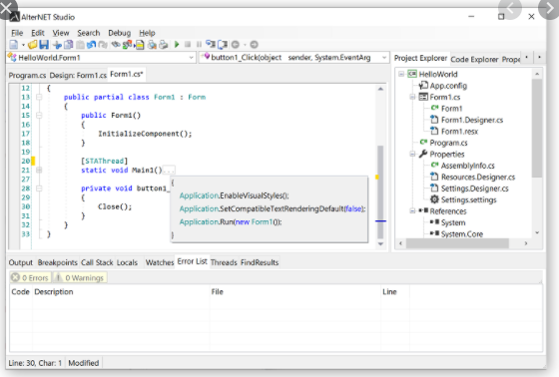Switch to the Program.cs editor tab
The height and width of the screenshot is (377, 559).
click(27, 75)
